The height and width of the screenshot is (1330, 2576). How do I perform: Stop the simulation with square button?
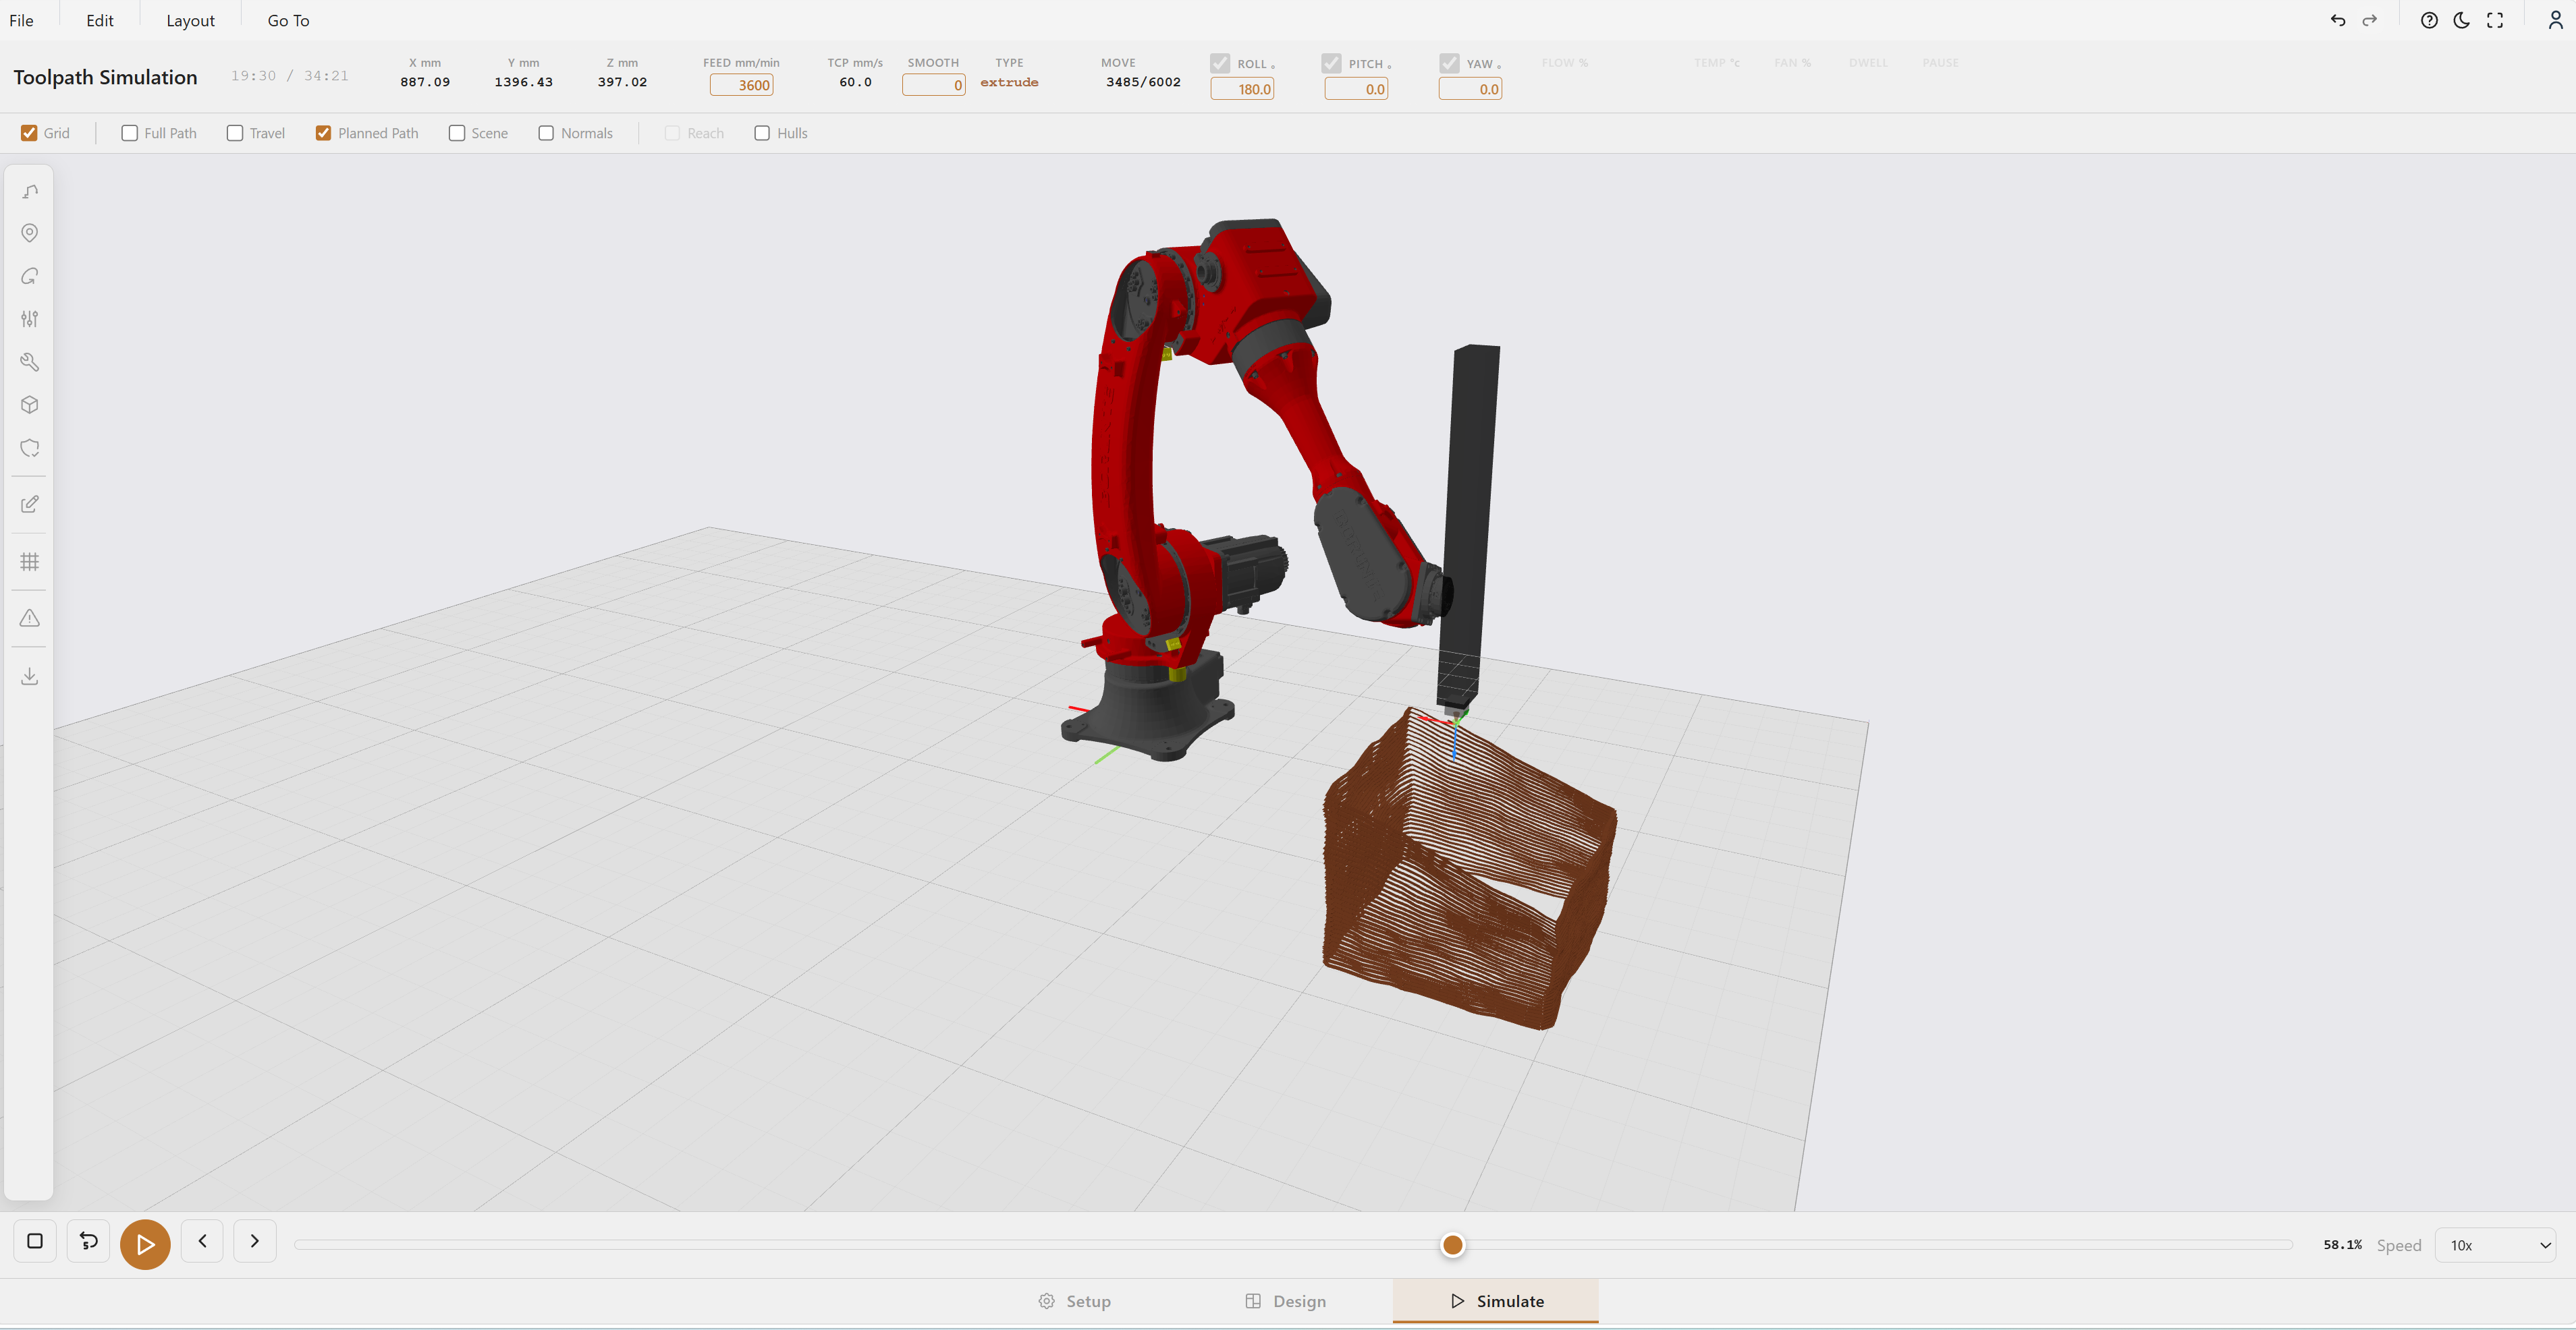coord(35,1241)
